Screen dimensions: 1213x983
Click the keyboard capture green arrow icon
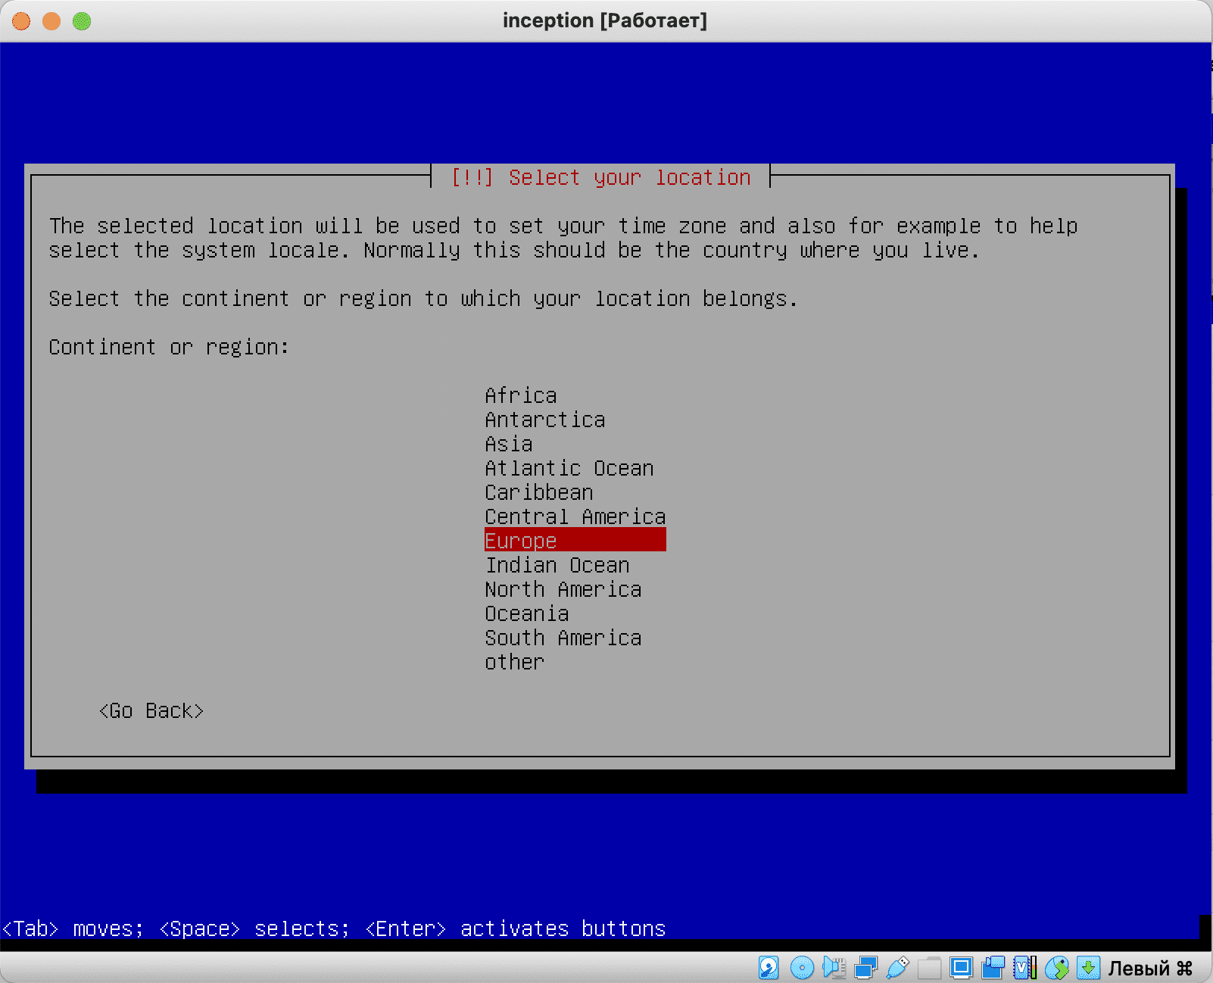pyautogui.click(x=1088, y=967)
